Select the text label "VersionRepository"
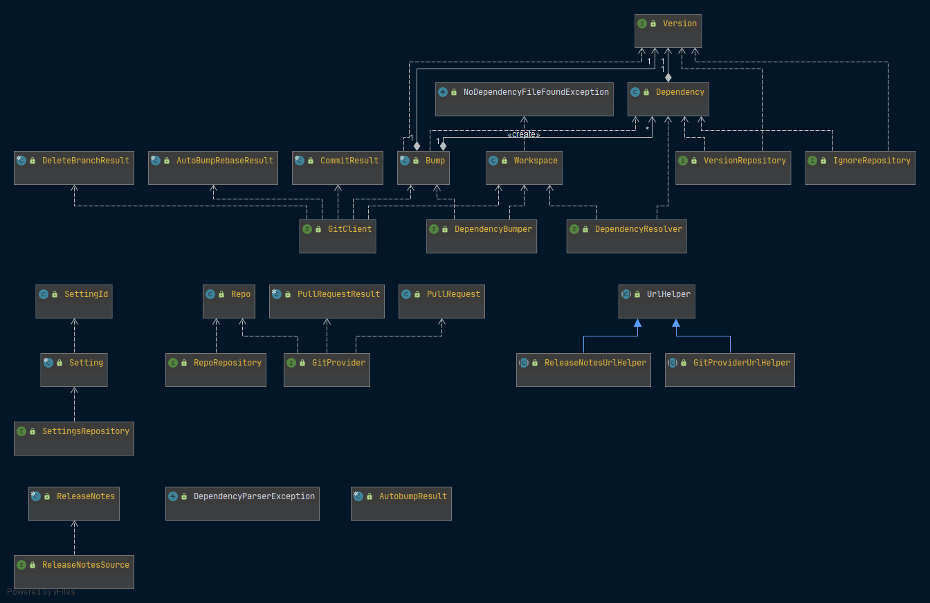Screen dimensions: 930x603 click(745, 161)
